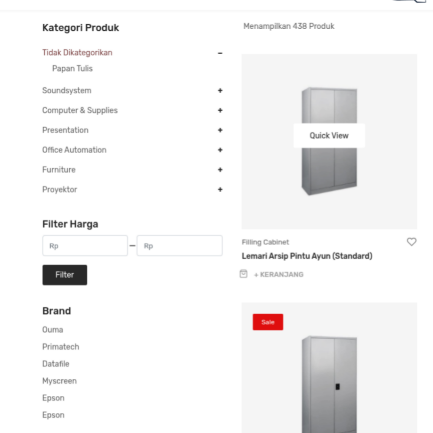Filter by Datafile brand
This screenshot has width=433, height=433.
pyautogui.click(x=56, y=364)
